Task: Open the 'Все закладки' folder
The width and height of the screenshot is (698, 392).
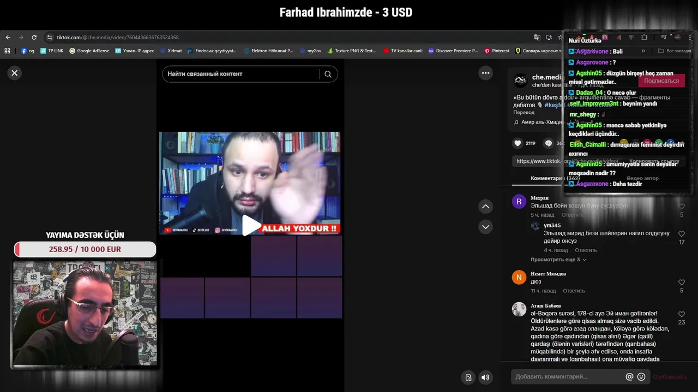Action: click(674, 51)
